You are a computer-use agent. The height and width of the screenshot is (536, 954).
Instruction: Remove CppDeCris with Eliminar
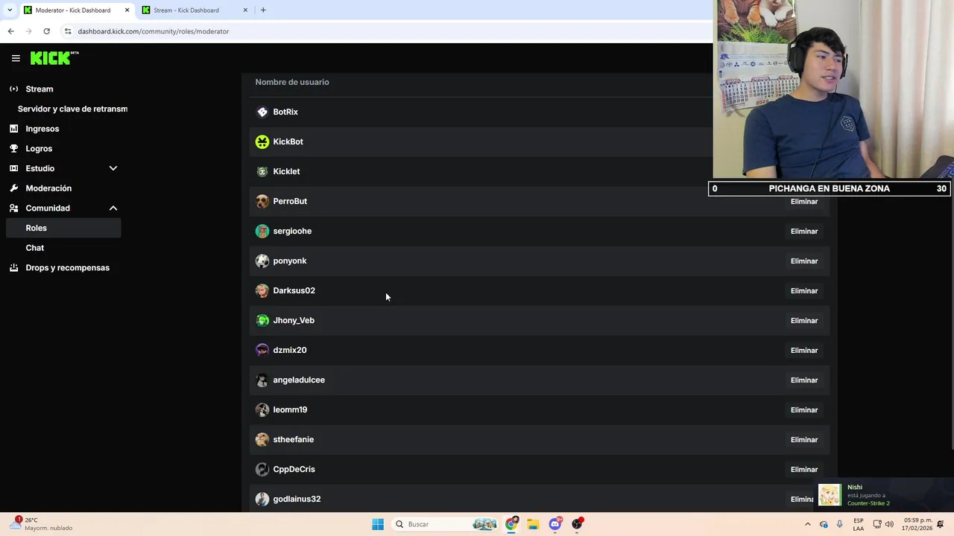click(x=804, y=470)
